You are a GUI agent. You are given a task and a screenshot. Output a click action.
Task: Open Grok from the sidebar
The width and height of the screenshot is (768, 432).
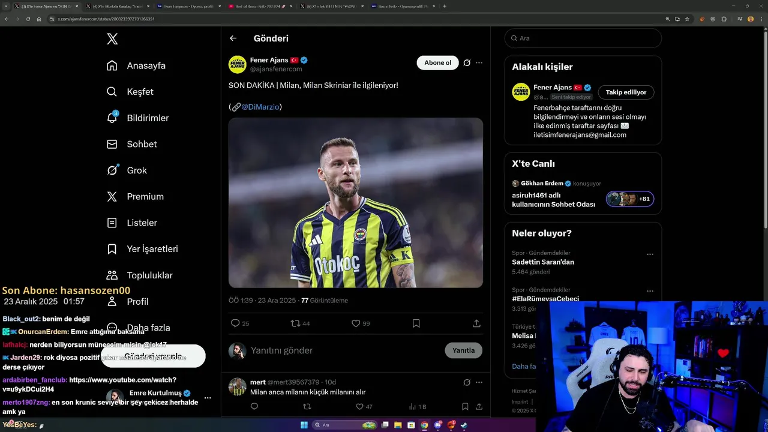tap(127, 170)
